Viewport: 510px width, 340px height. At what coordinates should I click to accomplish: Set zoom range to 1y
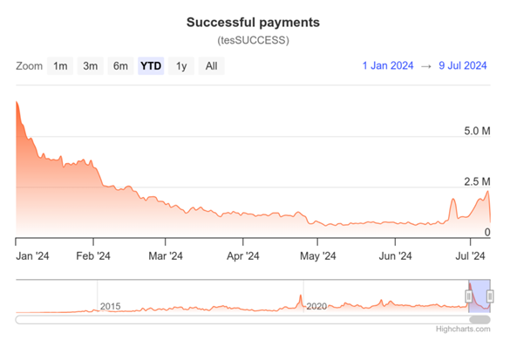pos(181,66)
